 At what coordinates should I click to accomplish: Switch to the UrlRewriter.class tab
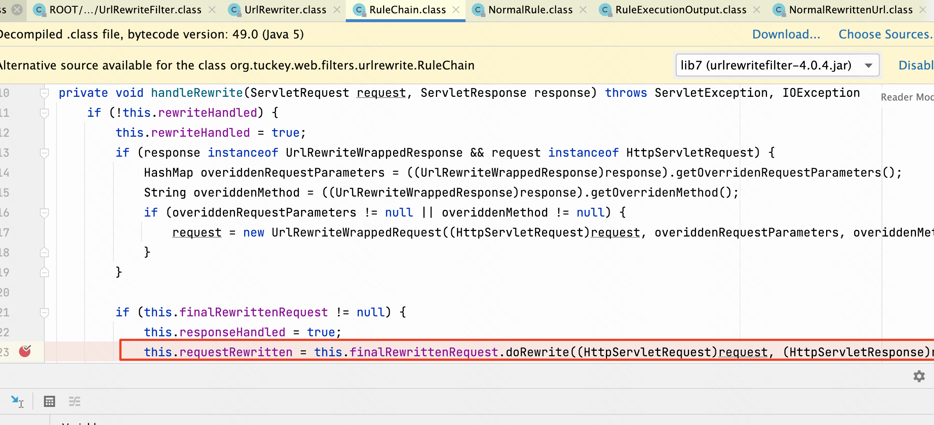click(285, 10)
